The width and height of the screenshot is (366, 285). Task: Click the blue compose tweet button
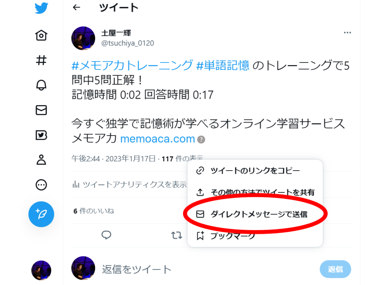point(41,214)
